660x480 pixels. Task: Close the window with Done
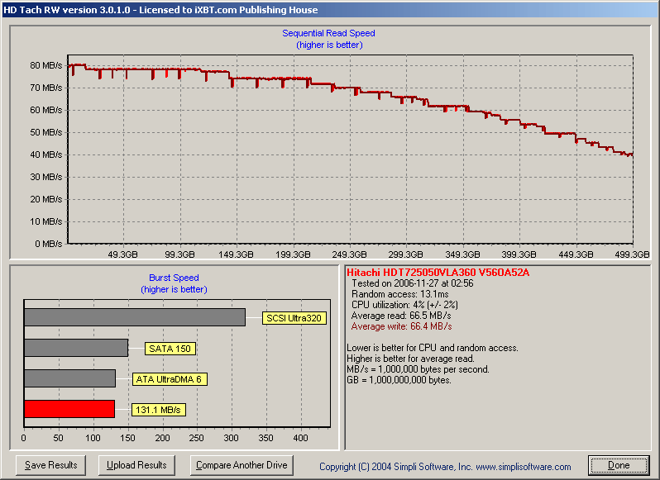619,465
